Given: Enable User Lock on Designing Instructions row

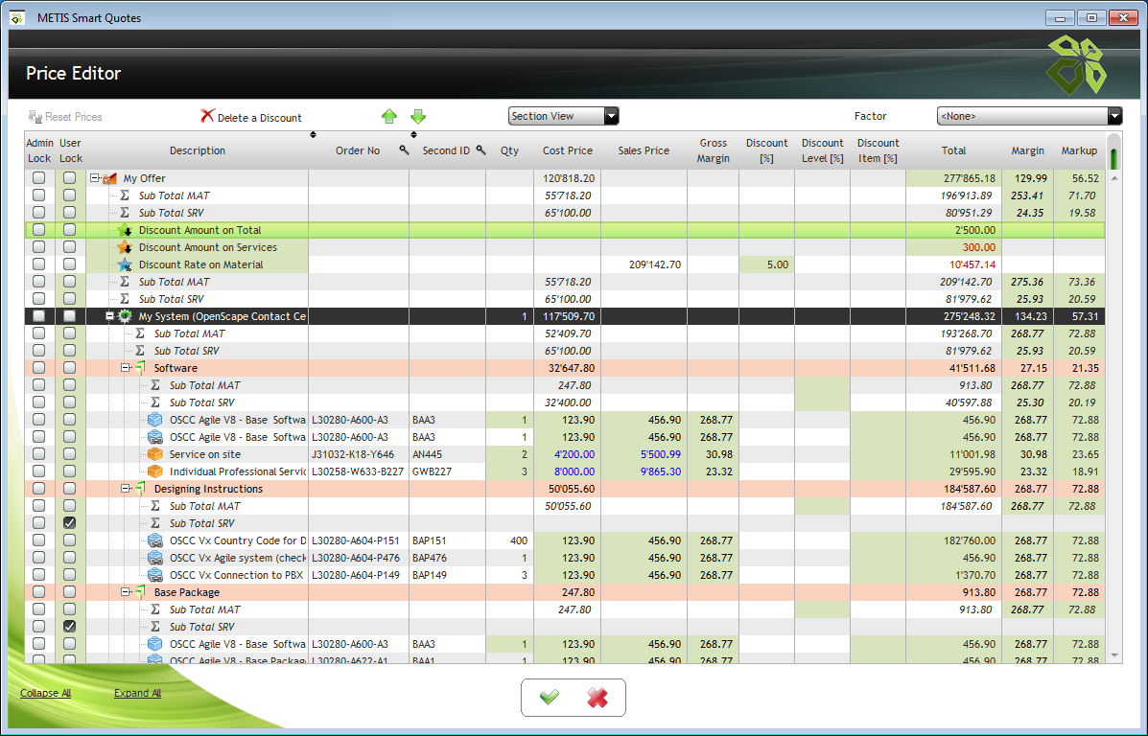Looking at the screenshot, I should [70, 489].
